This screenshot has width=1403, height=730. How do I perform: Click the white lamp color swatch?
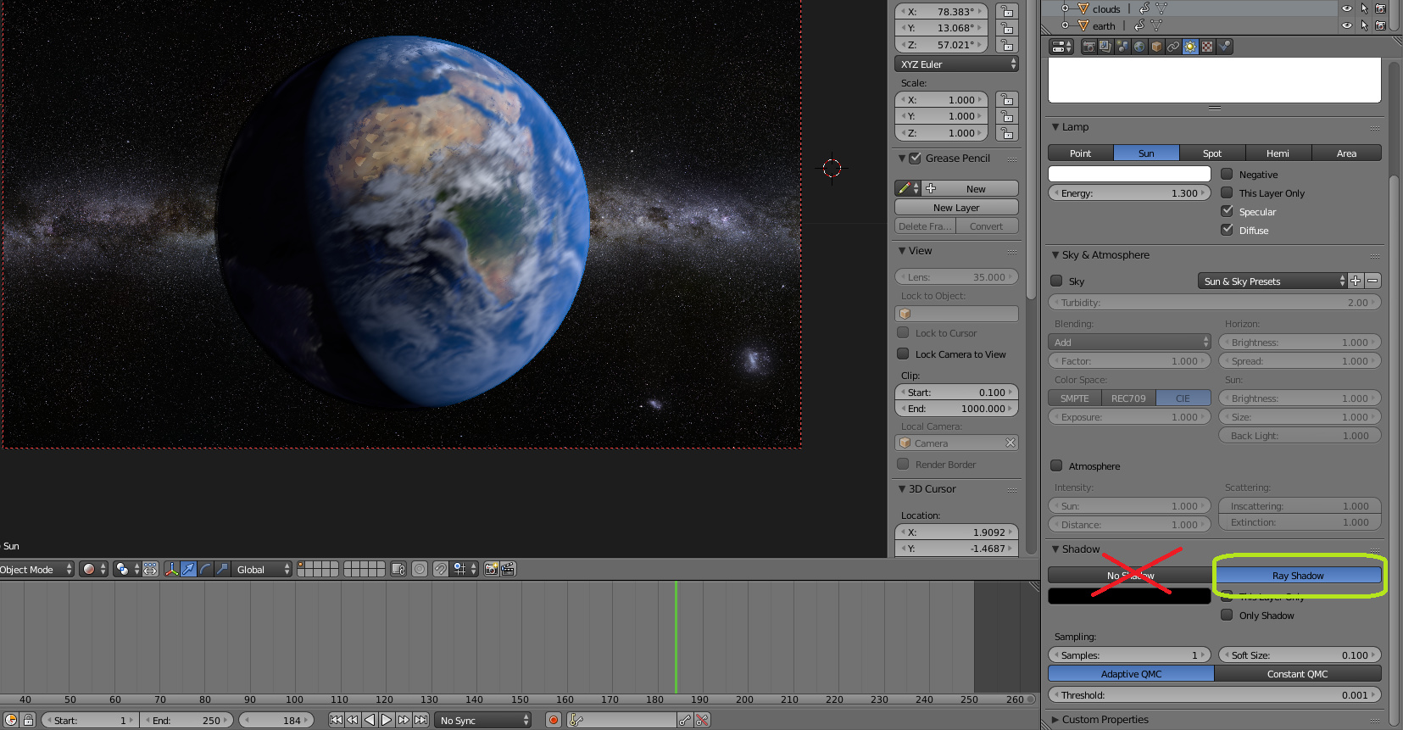1129,174
